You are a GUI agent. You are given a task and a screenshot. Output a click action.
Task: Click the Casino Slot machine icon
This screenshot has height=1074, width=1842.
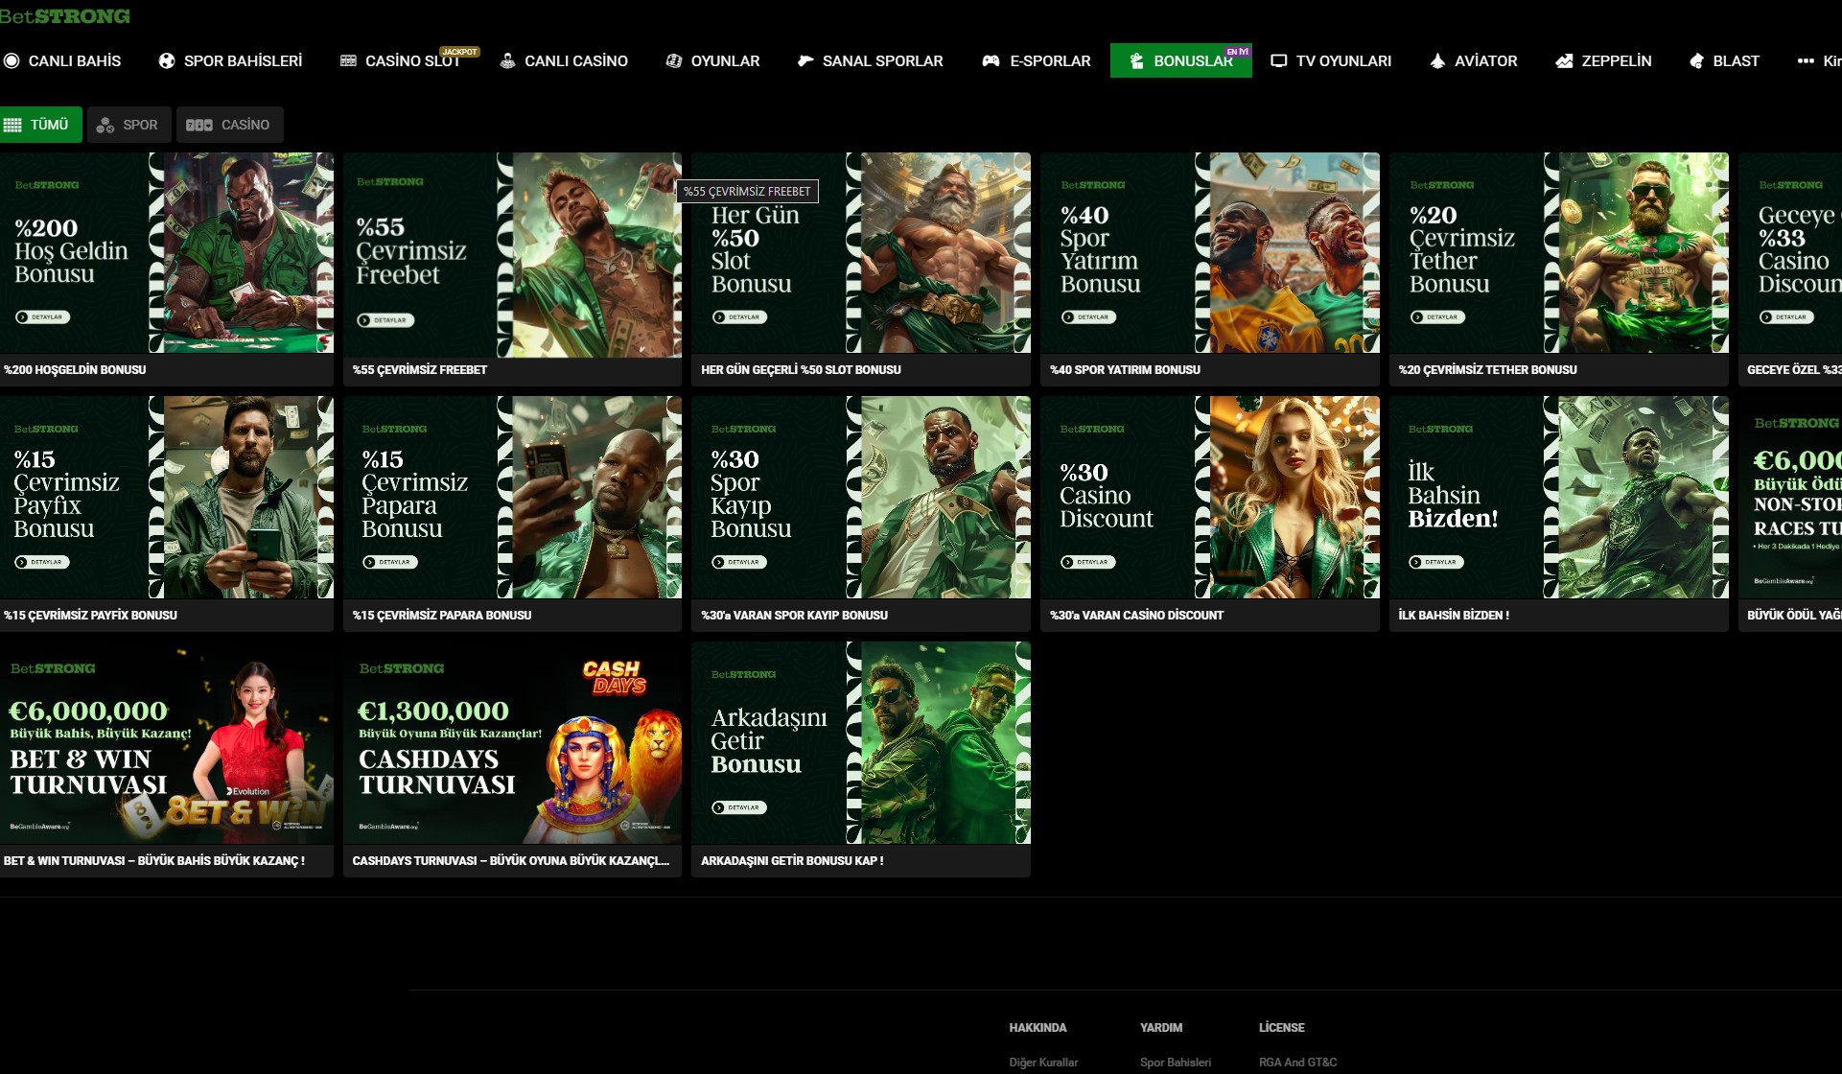tap(348, 60)
